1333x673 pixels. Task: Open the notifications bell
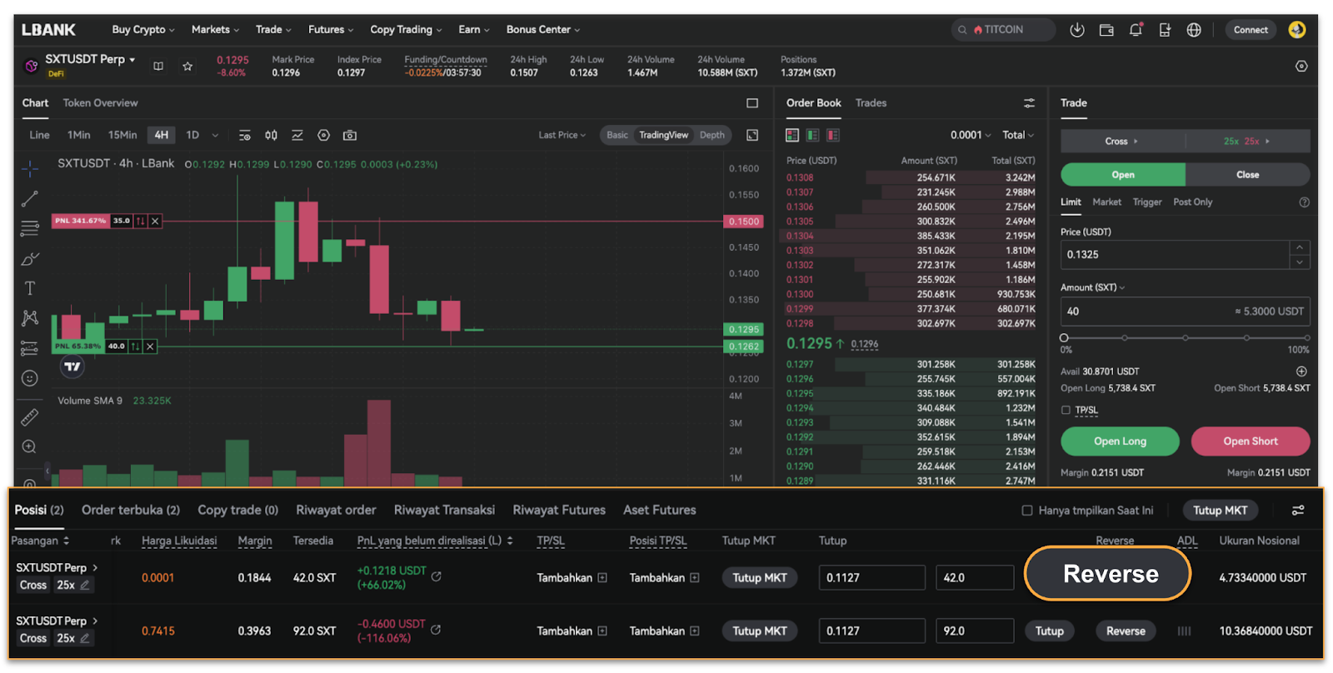click(x=1136, y=30)
